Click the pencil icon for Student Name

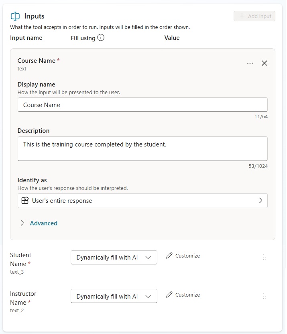coord(169,256)
